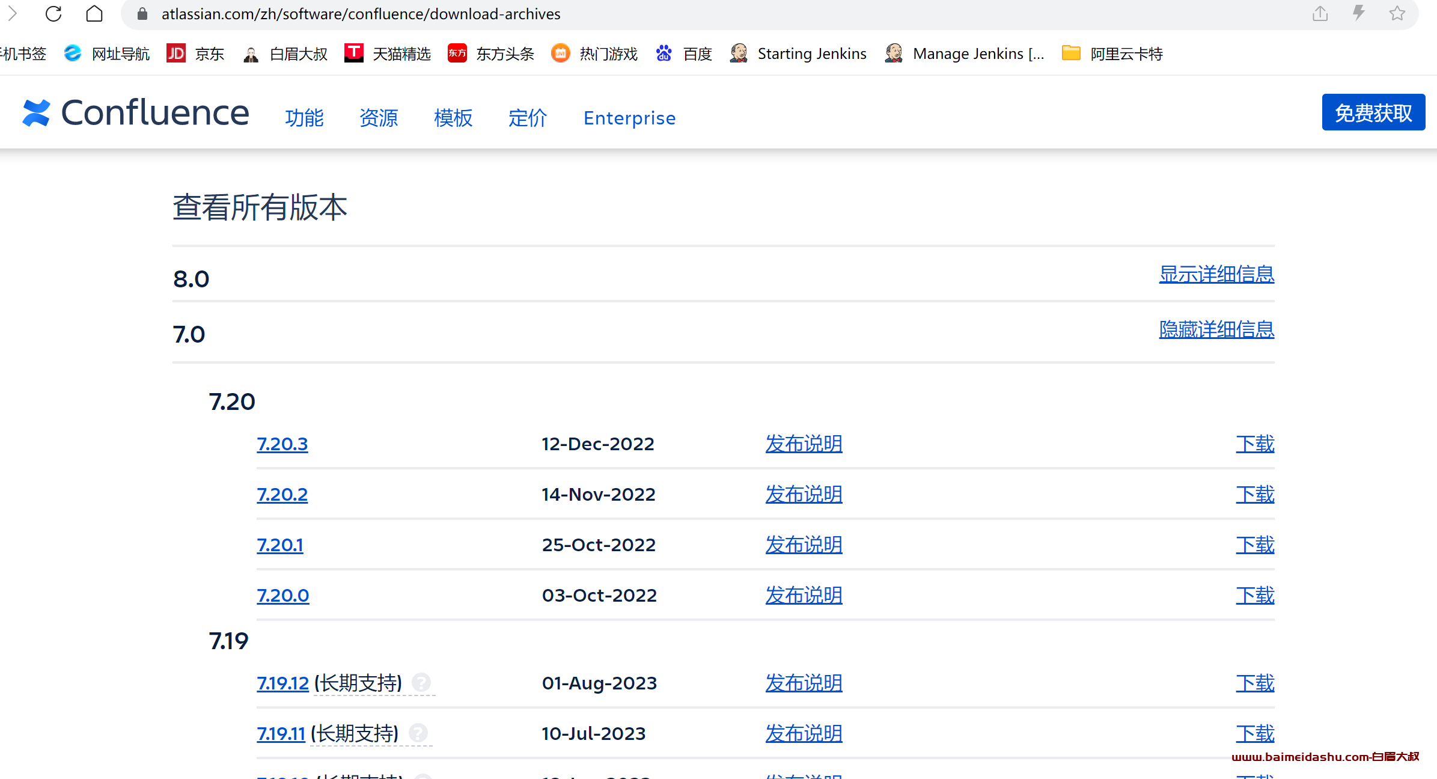1437x779 pixels.
Task: Click the 10-Jul-2023 release date
Action: (594, 733)
